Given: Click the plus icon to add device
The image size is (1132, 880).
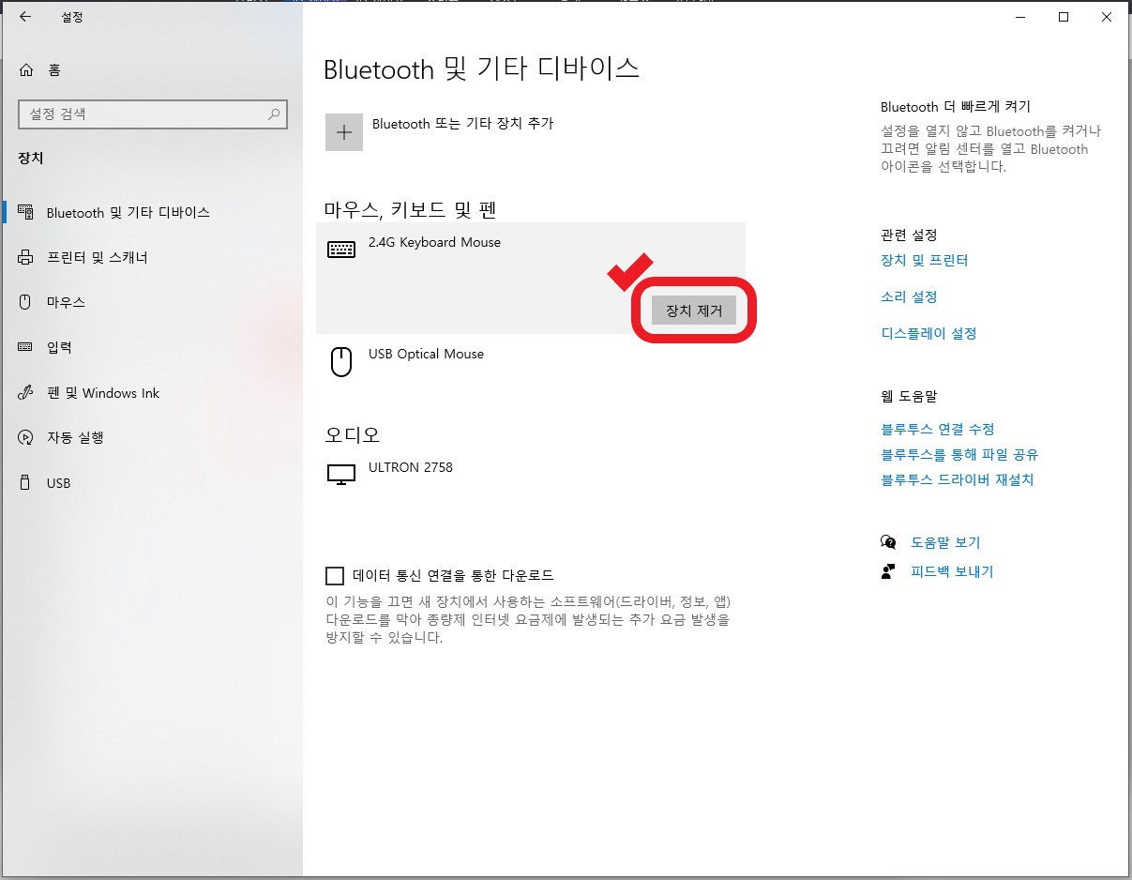Looking at the screenshot, I should (x=344, y=132).
